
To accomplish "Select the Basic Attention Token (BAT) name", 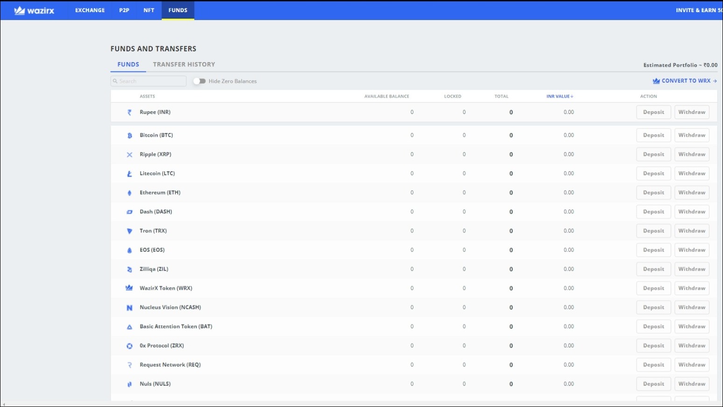I will tap(176, 327).
